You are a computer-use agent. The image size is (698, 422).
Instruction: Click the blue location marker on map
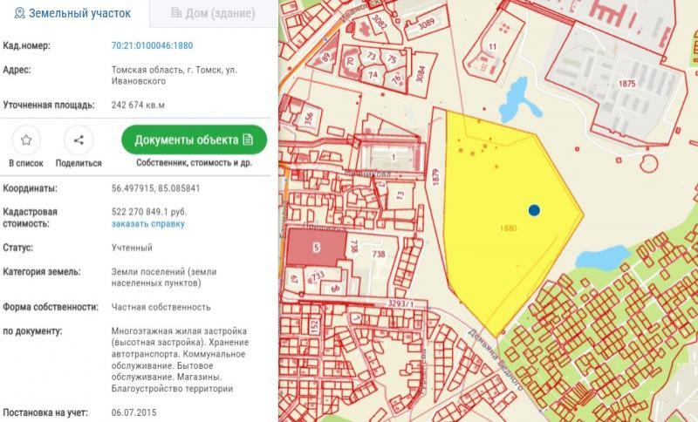pos(534,210)
